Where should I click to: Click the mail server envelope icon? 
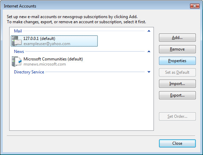tap(16, 41)
